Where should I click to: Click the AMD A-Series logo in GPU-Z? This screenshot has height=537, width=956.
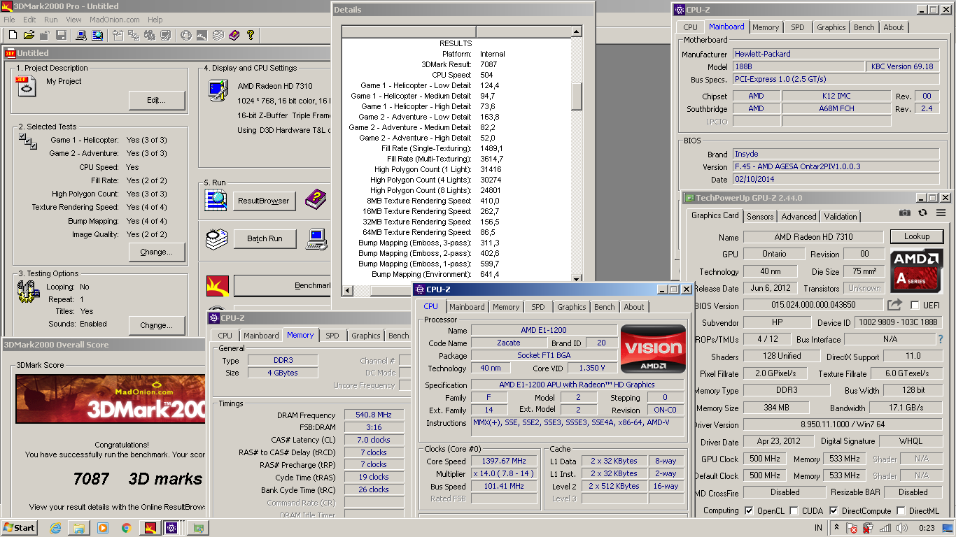pos(917,271)
